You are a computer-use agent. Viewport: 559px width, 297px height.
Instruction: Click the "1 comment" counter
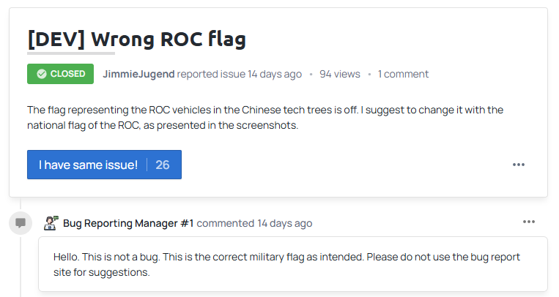(403, 74)
